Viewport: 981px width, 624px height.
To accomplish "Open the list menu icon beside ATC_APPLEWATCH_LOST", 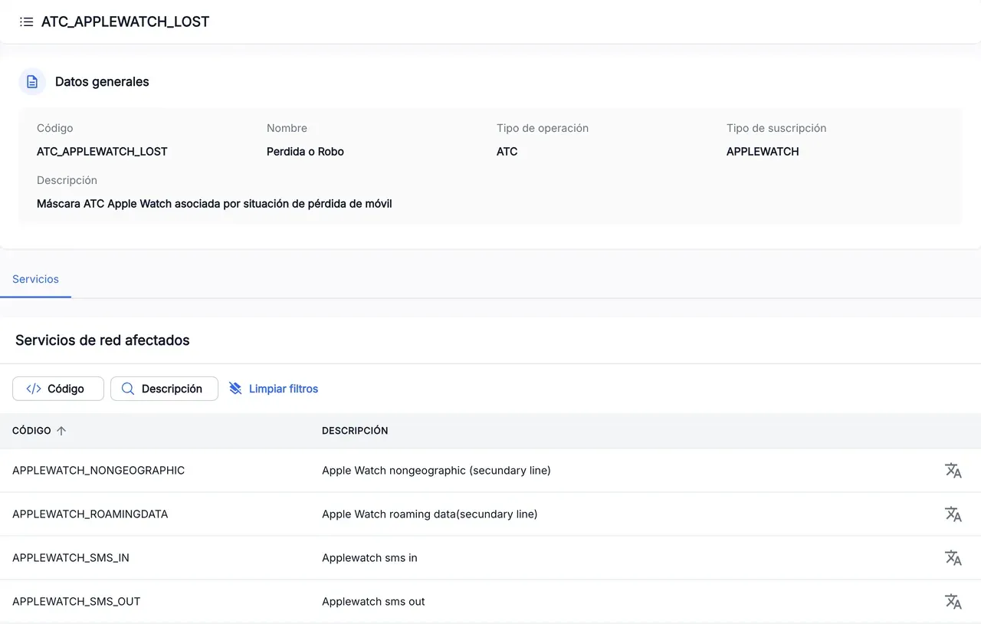I will coord(27,22).
